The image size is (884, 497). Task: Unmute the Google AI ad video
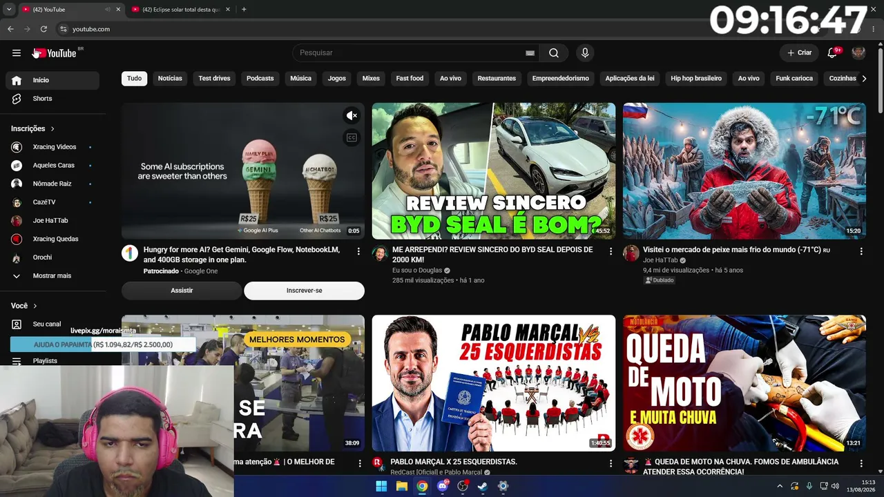click(x=352, y=116)
